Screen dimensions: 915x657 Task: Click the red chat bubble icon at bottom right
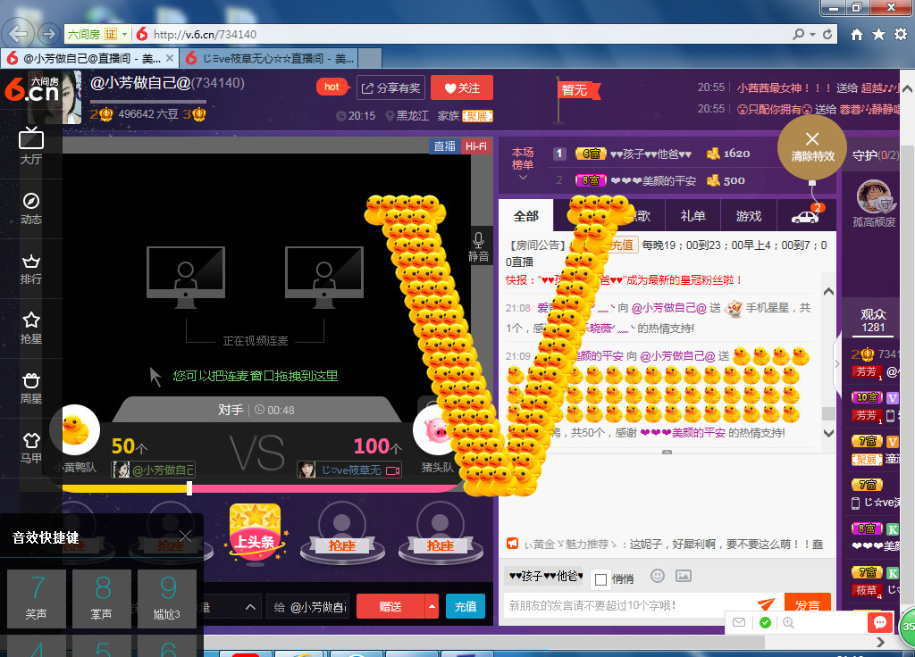coord(879,622)
